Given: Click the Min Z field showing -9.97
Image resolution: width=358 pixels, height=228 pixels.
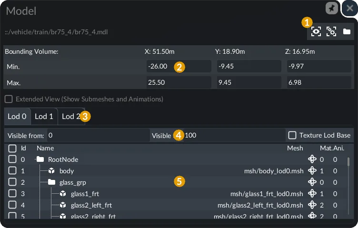Looking at the screenshot, I should pyautogui.click(x=319, y=66).
